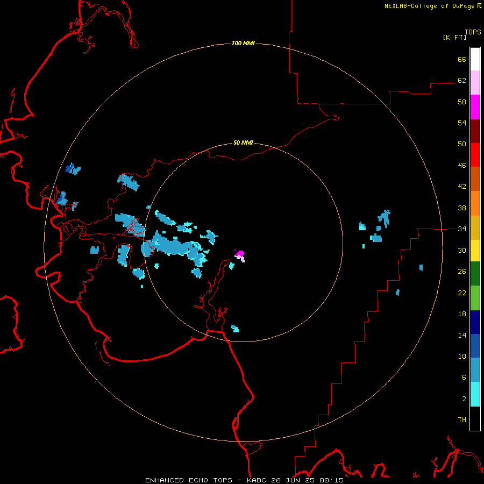
Task: Click the light green 22 kft legend swatch
Action: 475,298
